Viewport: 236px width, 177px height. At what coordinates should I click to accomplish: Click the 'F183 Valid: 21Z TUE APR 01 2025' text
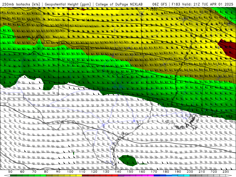pyautogui.click(x=202, y=4)
